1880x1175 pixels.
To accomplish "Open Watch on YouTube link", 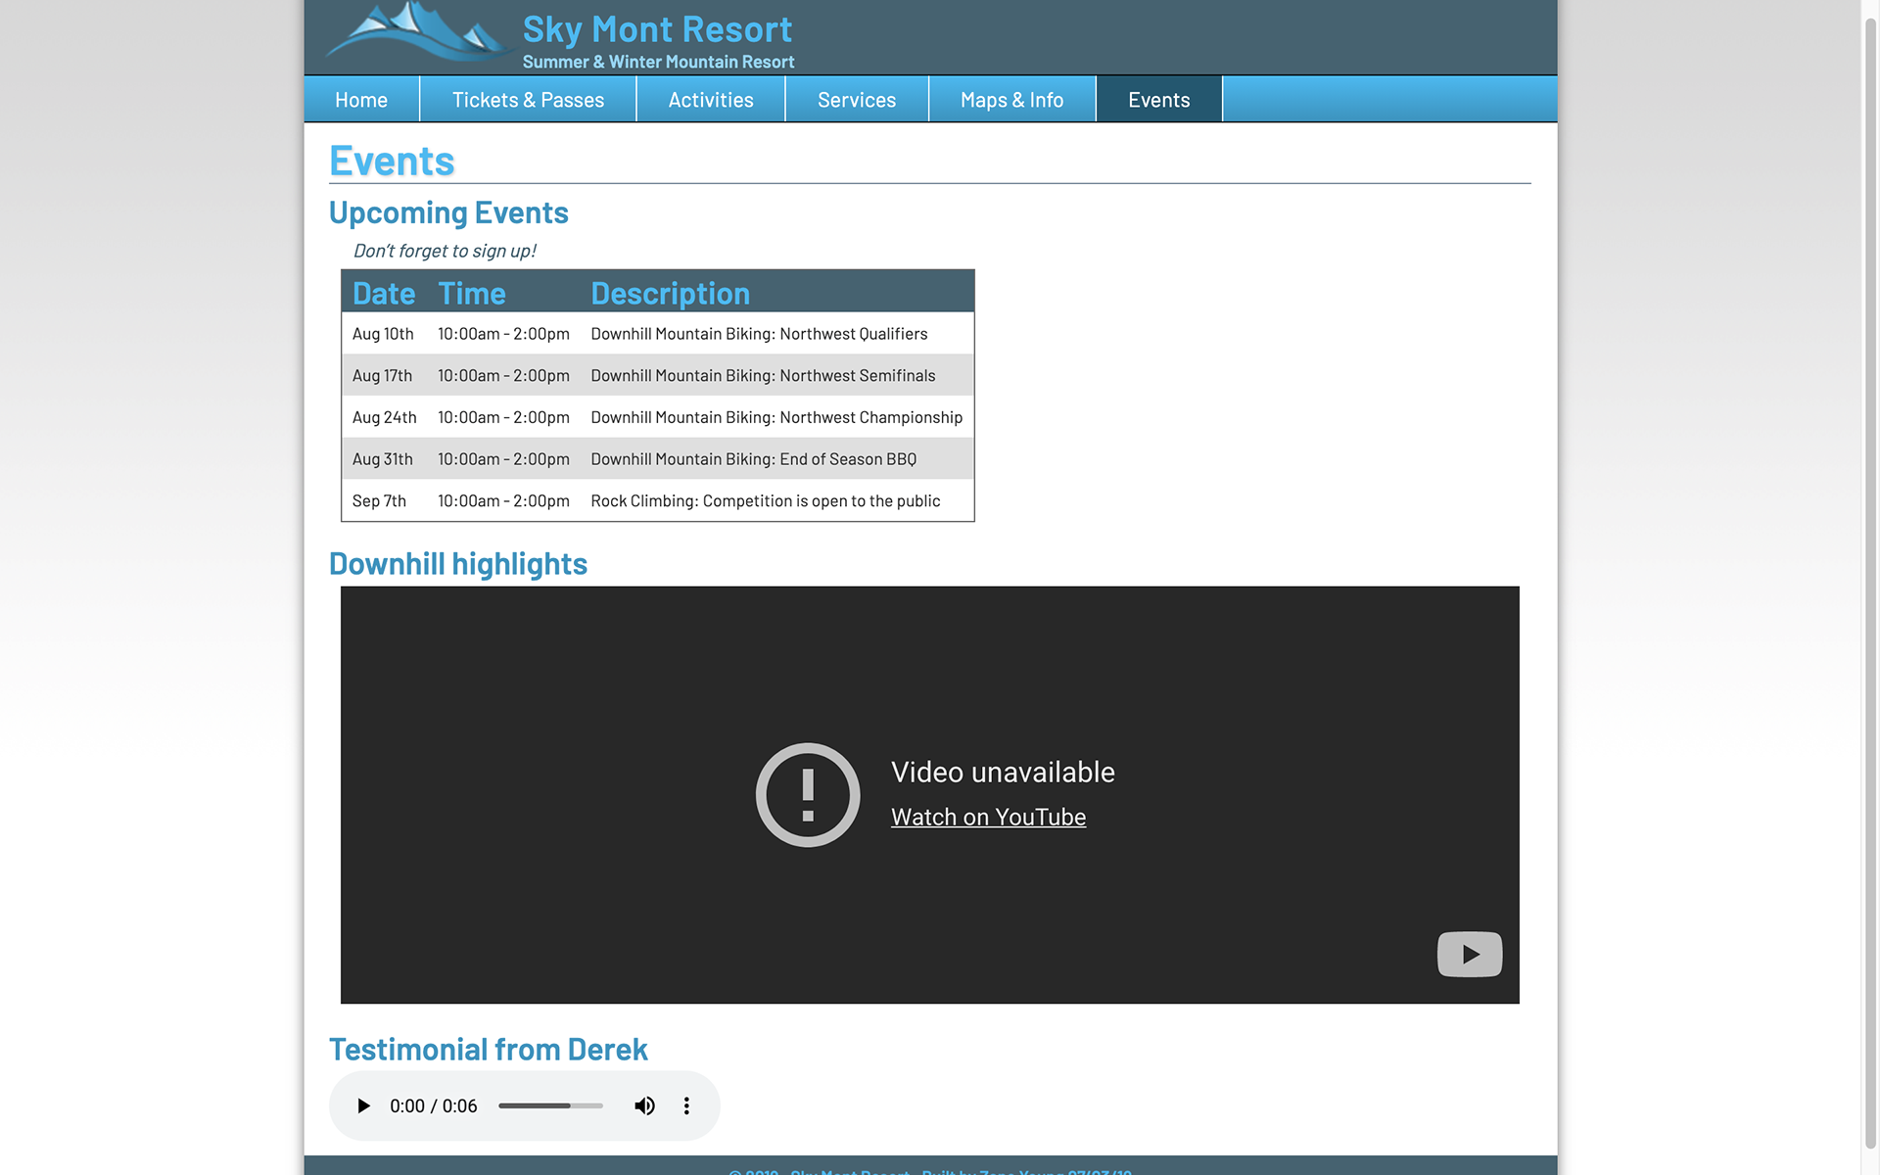I will [988, 817].
